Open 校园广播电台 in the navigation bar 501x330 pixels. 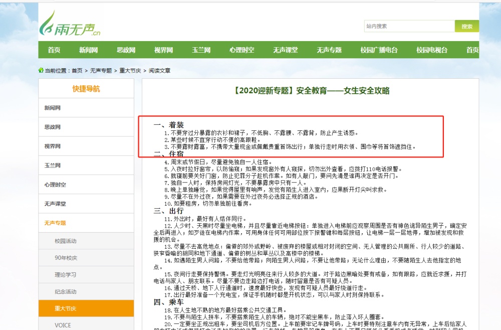tap(379, 50)
